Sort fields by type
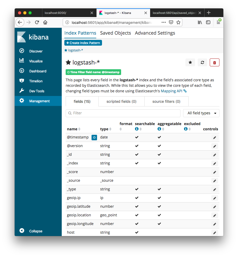Viewport: 238px width, 257px height. click(x=110, y=129)
